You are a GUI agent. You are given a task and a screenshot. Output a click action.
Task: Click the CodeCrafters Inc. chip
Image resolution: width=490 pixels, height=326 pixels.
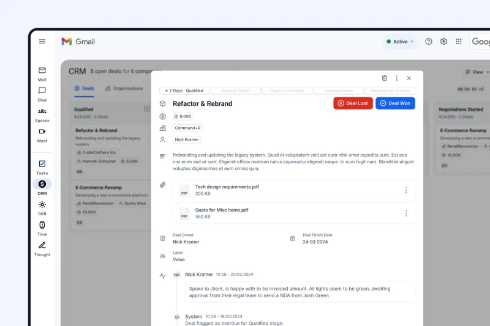point(97,152)
